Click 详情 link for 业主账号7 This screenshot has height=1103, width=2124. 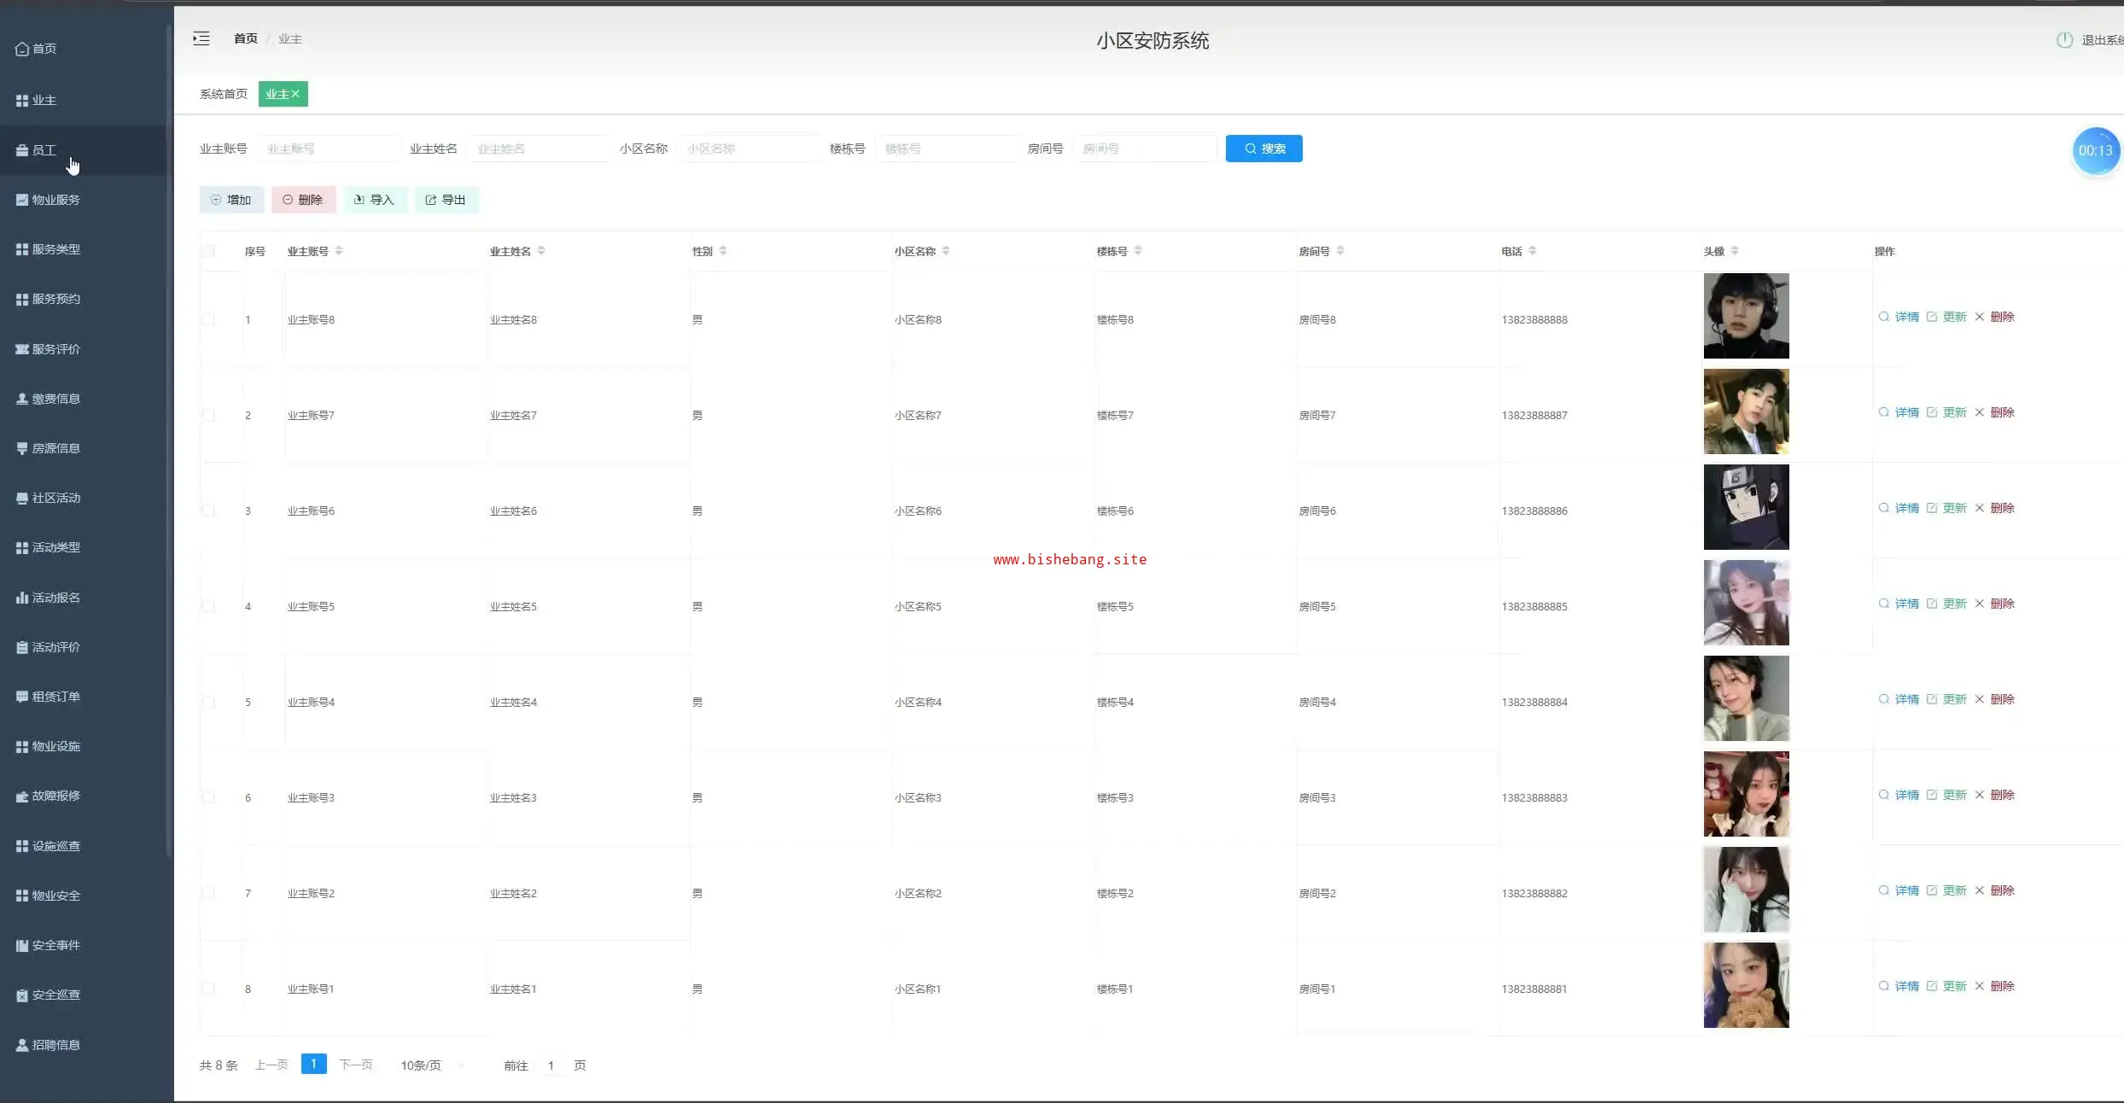coord(1905,412)
